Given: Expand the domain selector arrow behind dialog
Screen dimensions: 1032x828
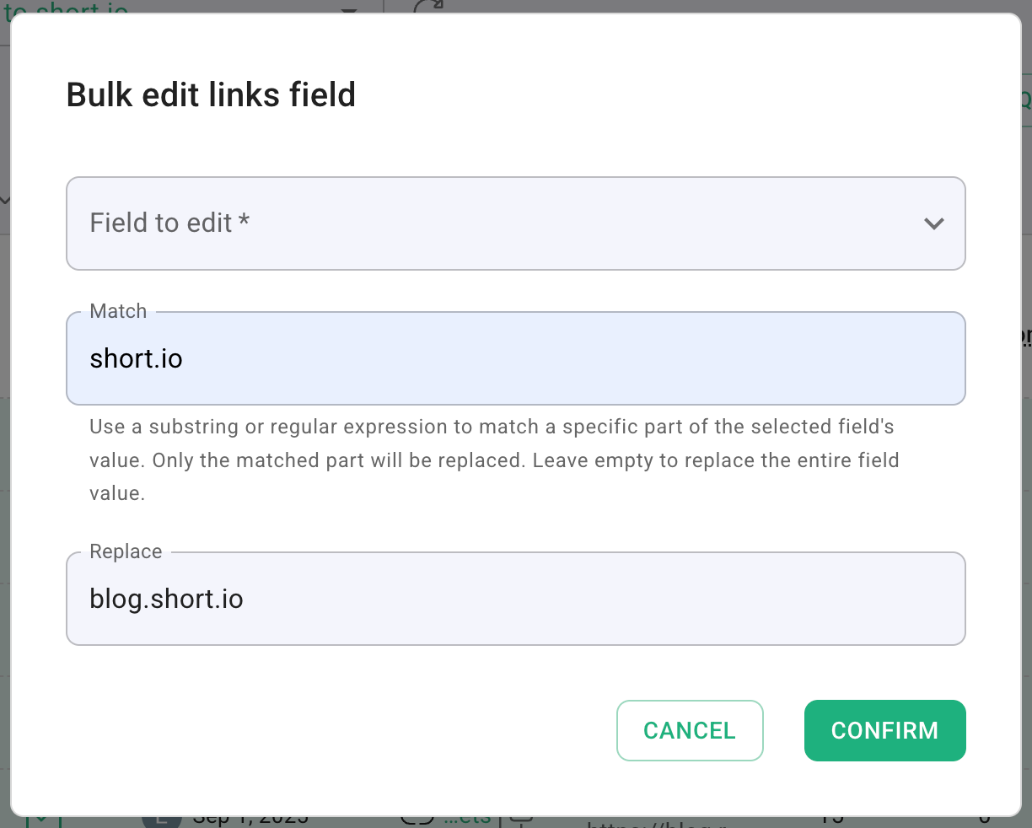Looking at the screenshot, I should 349,10.
